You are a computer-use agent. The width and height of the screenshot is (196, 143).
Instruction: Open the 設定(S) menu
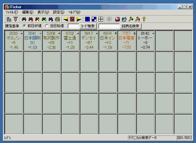coord(59,12)
